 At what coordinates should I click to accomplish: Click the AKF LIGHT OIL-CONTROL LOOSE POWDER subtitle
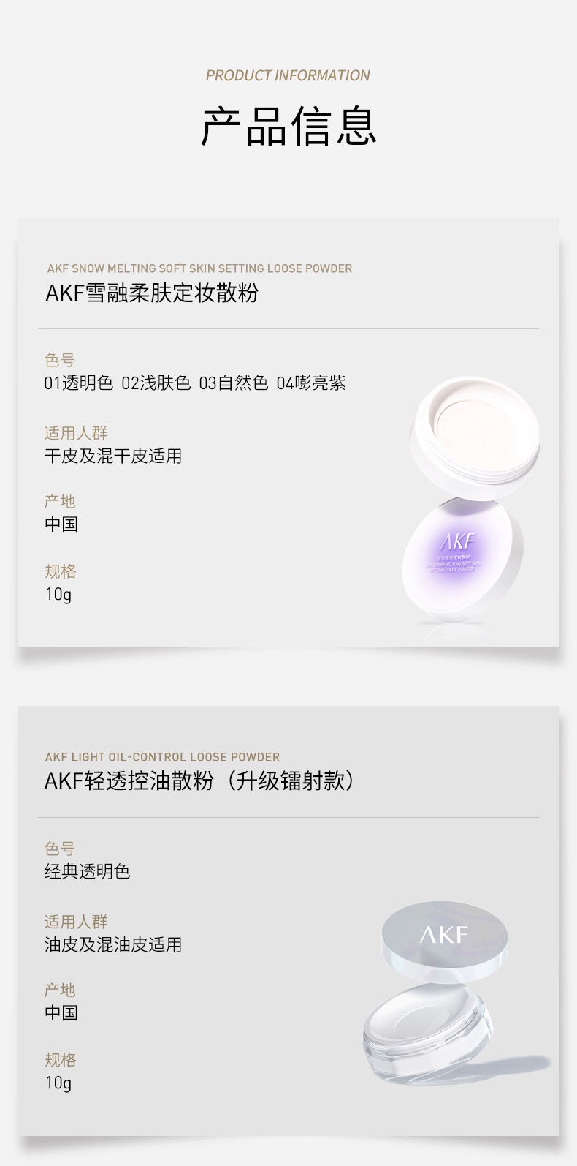coord(162,757)
